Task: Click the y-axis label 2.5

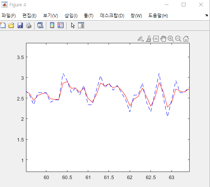Action: coord(20,99)
